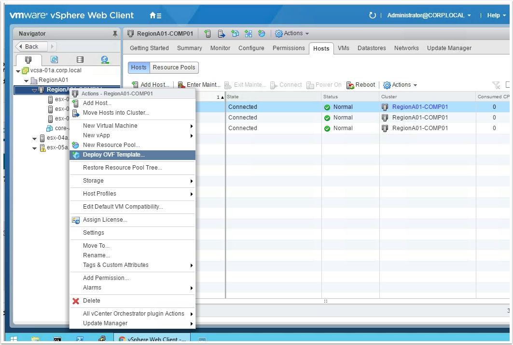Open the Actions dropdown next to Reboot
The height and width of the screenshot is (345, 513).
[x=400, y=85]
